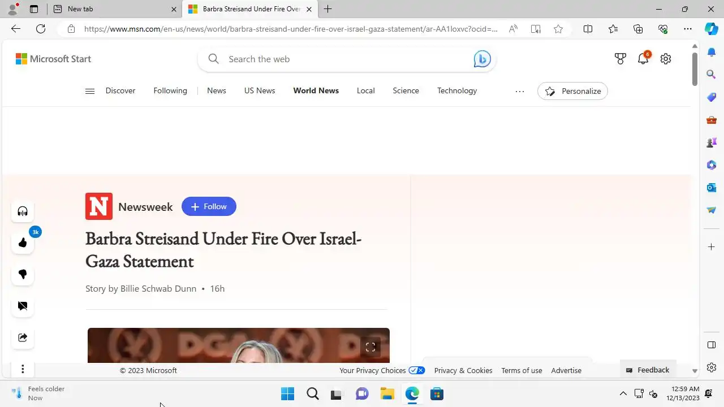Expand more topics ellipsis in nav
Viewport: 724px width, 407px height.
point(520,91)
